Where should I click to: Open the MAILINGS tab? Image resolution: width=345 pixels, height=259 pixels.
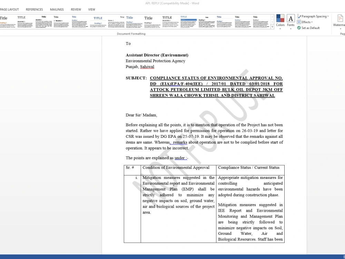pos(57,9)
